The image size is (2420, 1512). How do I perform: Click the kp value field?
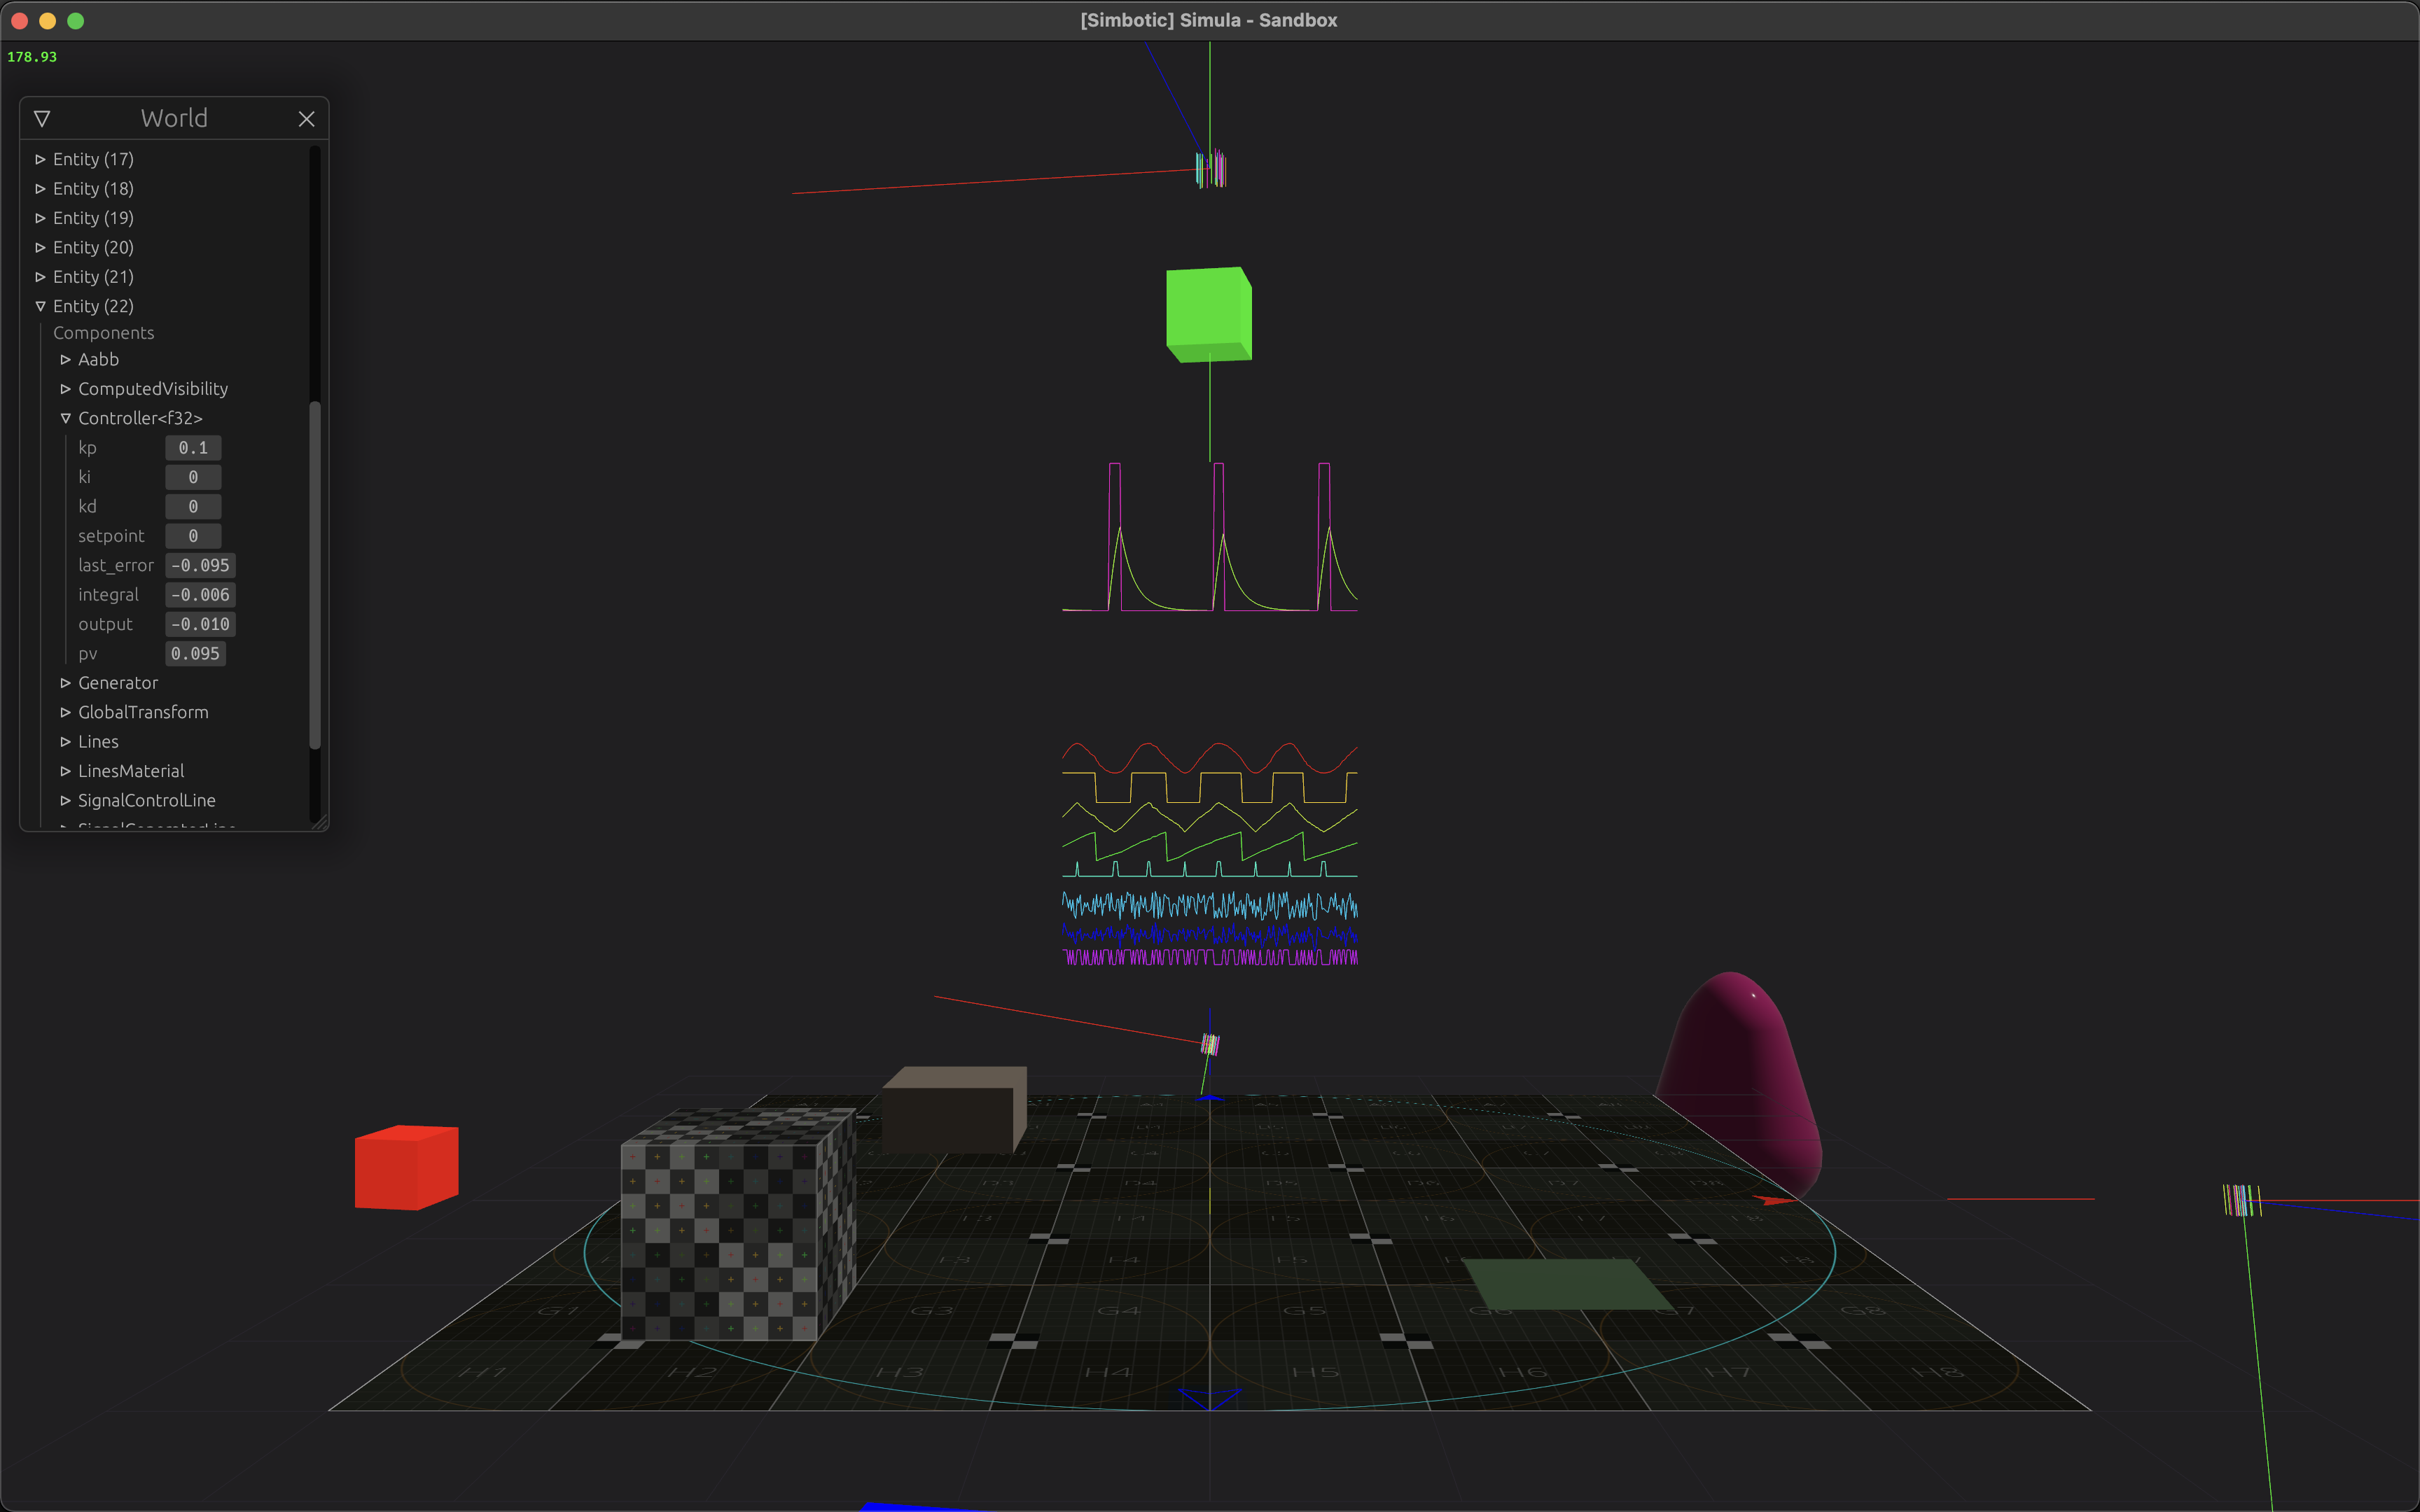(x=193, y=448)
